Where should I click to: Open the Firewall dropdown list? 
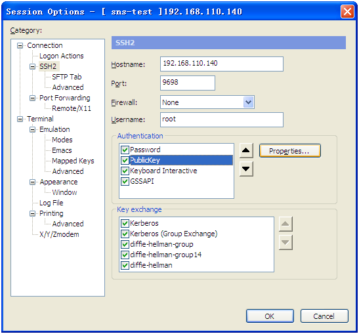coord(249,102)
